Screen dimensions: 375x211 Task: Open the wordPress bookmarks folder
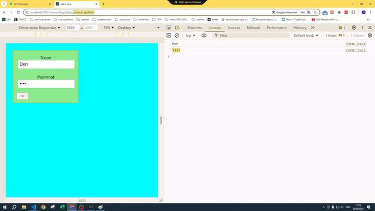(x=141, y=19)
